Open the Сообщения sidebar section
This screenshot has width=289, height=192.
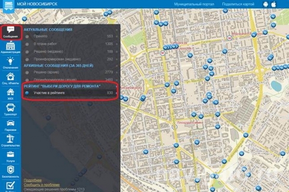(10, 31)
